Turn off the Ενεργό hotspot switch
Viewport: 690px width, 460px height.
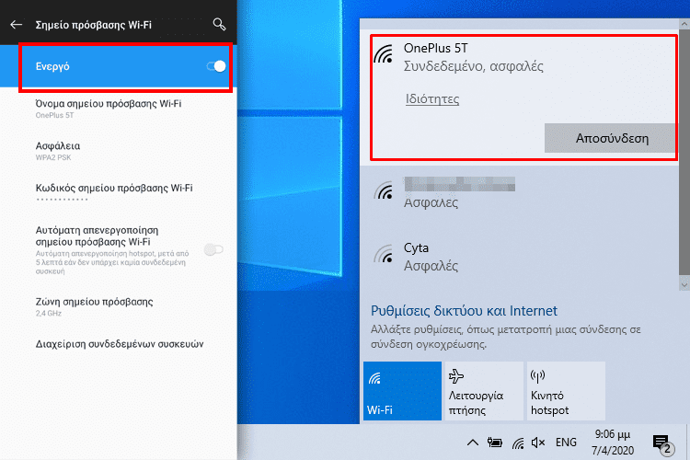click(216, 66)
